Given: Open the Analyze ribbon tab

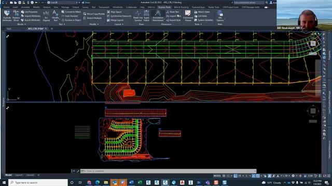Looking at the screenshot, I should coord(47,7).
